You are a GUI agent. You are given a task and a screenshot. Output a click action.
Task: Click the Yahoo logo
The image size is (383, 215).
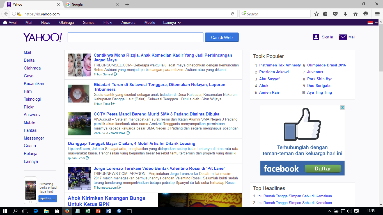(x=43, y=37)
